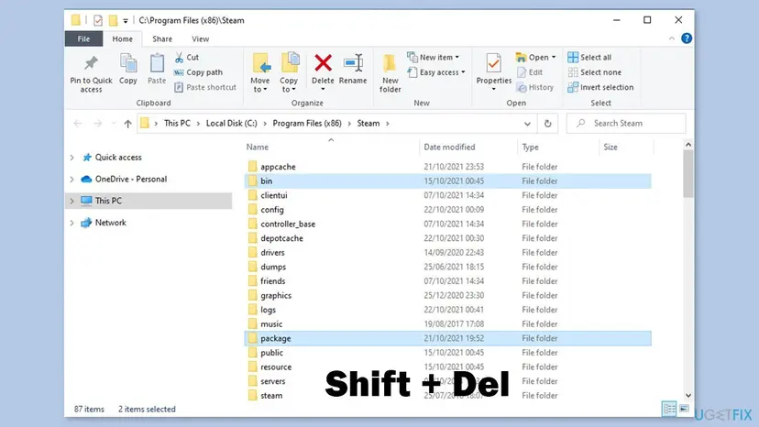Viewport: 759px width, 427px height.
Task: Click the Steam breadcrumb in address bar
Action: click(368, 124)
